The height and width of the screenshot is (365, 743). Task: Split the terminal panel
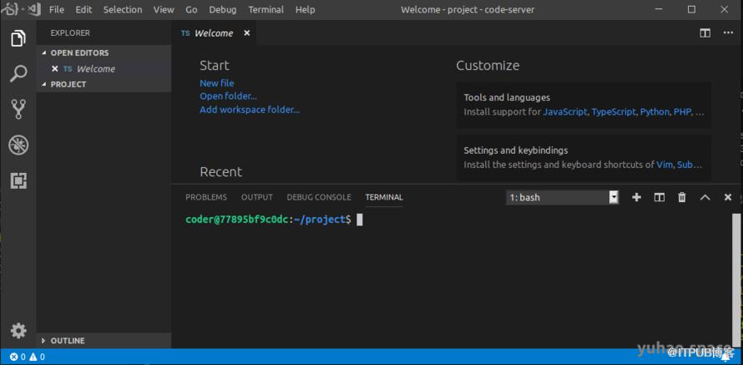[x=660, y=197]
